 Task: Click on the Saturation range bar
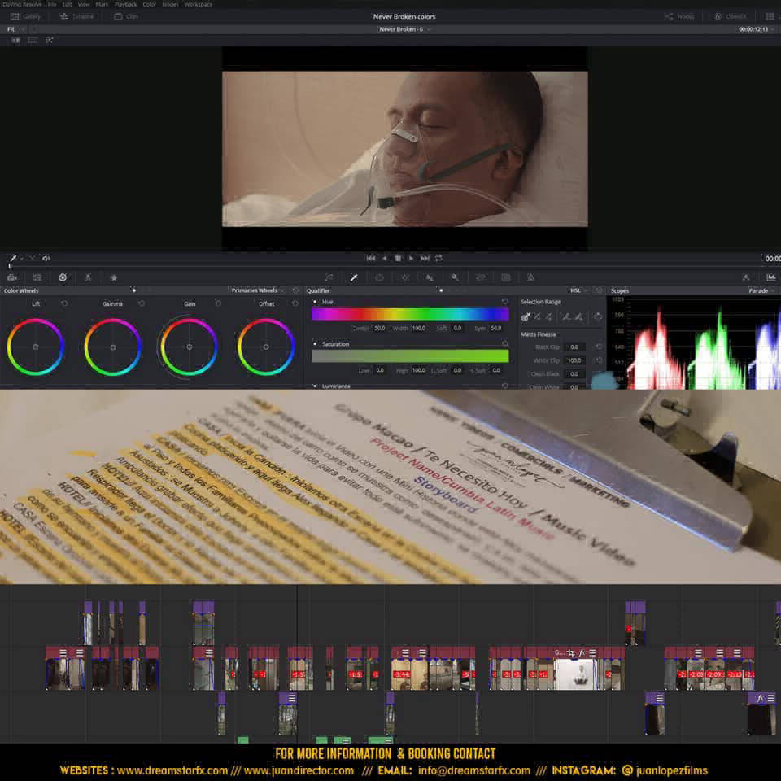point(410,356)
